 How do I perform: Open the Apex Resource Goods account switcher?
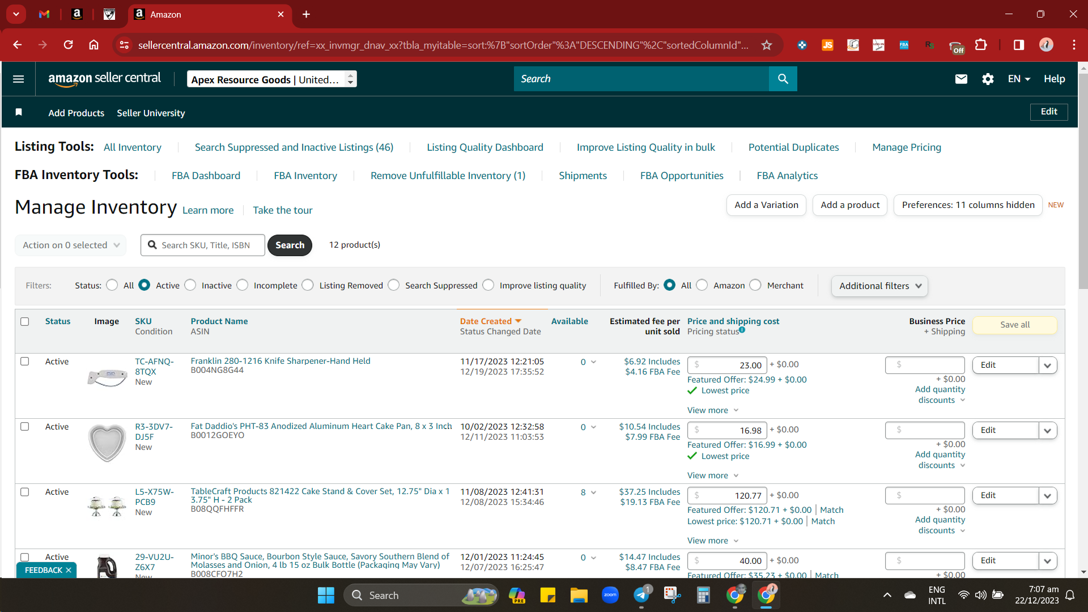coord(272,79)
